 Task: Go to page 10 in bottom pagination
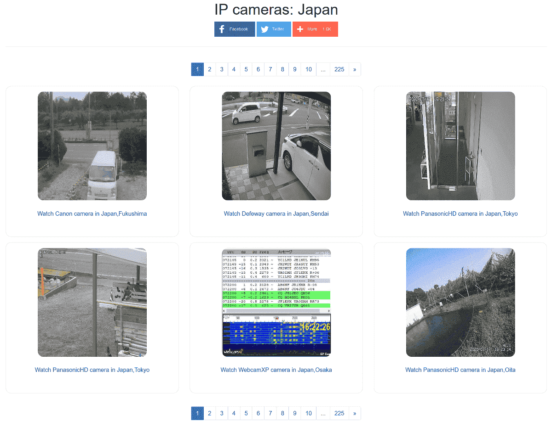(308, 413)
